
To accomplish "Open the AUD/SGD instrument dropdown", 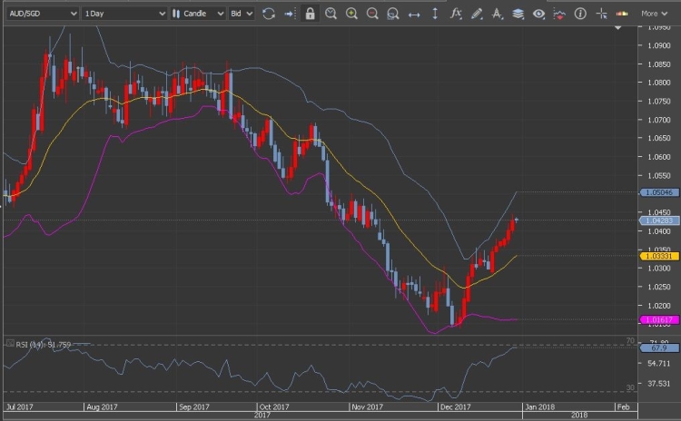I will [40, 14].
